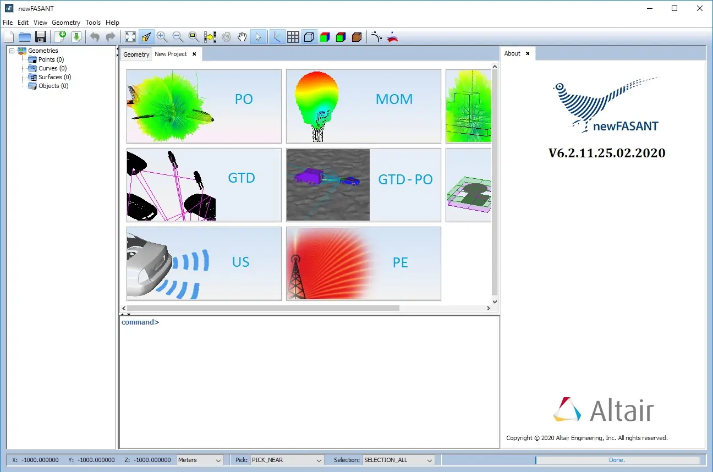Collapse the Geometries tree node
The height and width of the screenshot is (472, 713).
coord(12,51)
